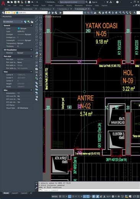Screen dimensions: 140x199
Task: Click the ByLayer color swatch in Properties
Action: pos(19,28)
